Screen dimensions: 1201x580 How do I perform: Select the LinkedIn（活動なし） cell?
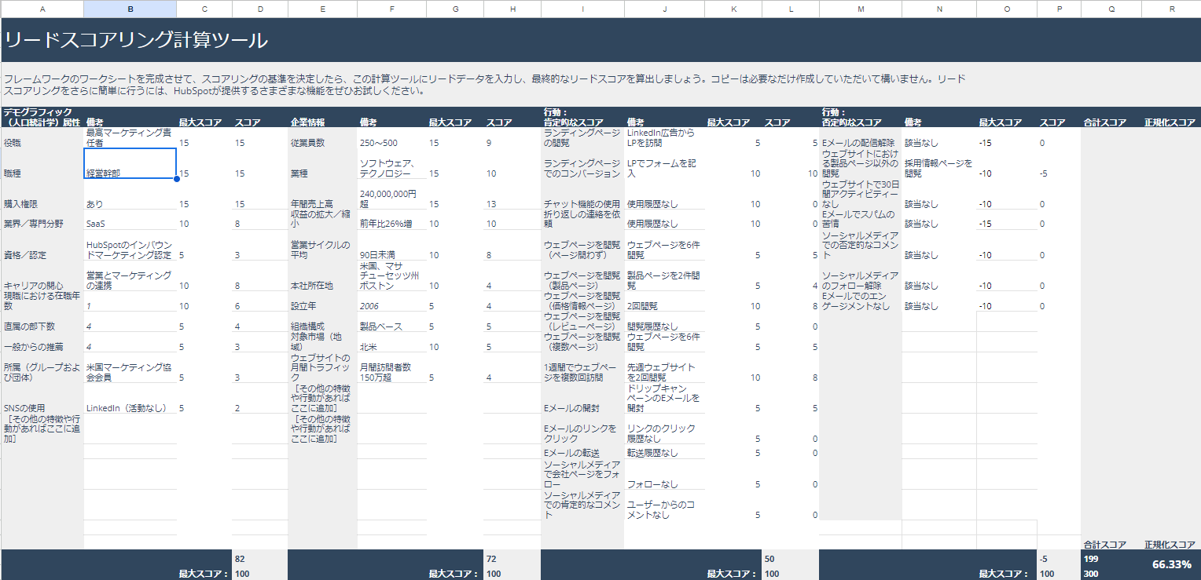click(x=130, y=408)
